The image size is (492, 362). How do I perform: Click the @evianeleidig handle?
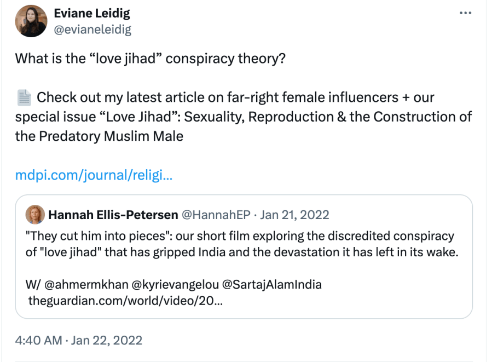coord(92,29)
